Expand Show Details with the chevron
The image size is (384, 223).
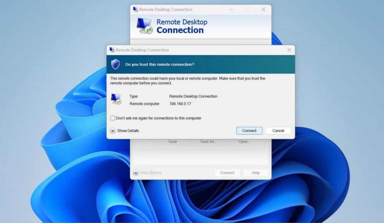[x=113, y=130]
